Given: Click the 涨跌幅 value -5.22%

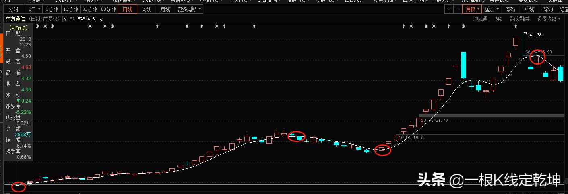Looking at the screenshot, I should coord(24,112).
